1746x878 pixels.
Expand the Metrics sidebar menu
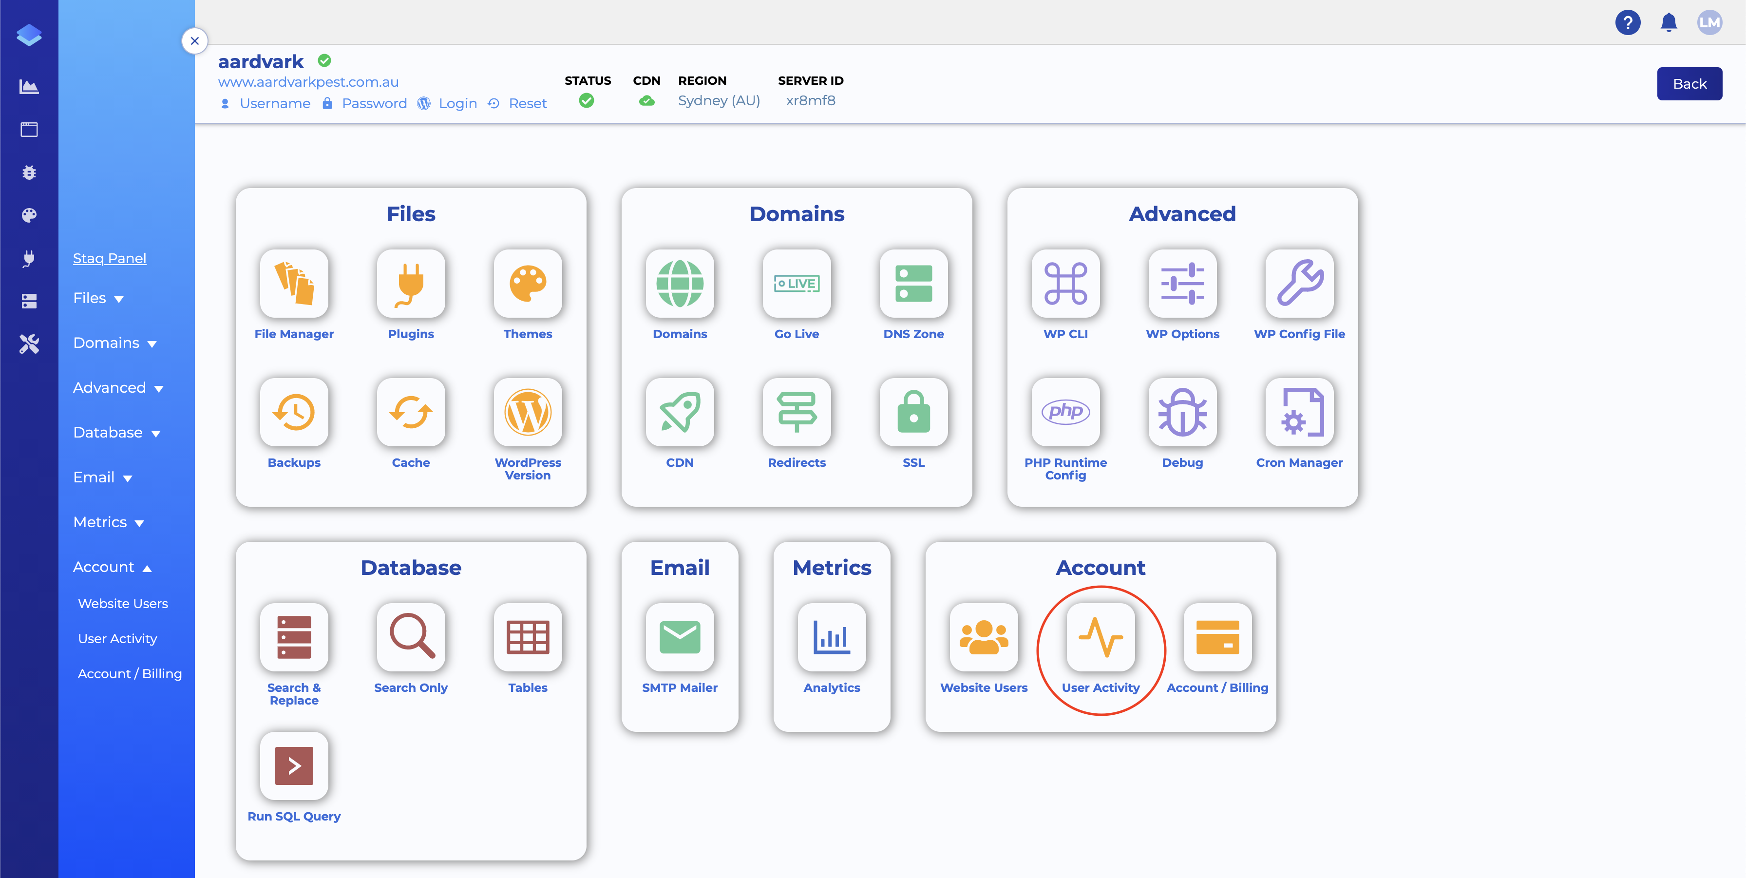109,522
